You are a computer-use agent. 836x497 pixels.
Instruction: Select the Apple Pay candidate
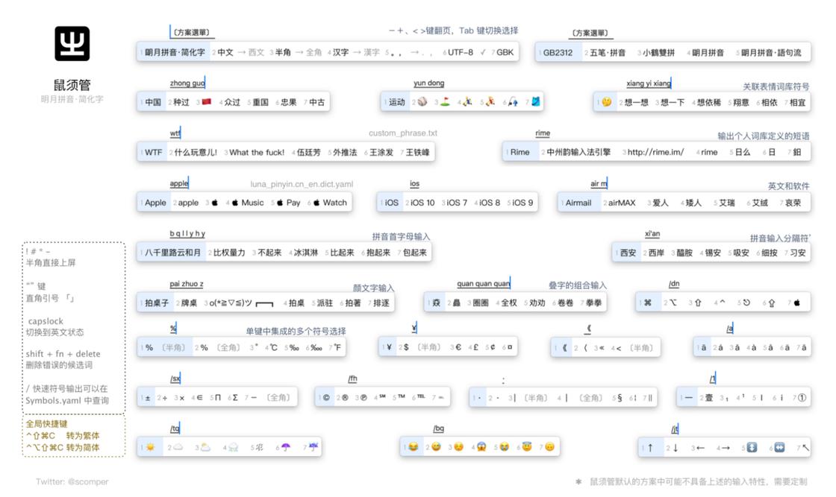coord(288,203)
